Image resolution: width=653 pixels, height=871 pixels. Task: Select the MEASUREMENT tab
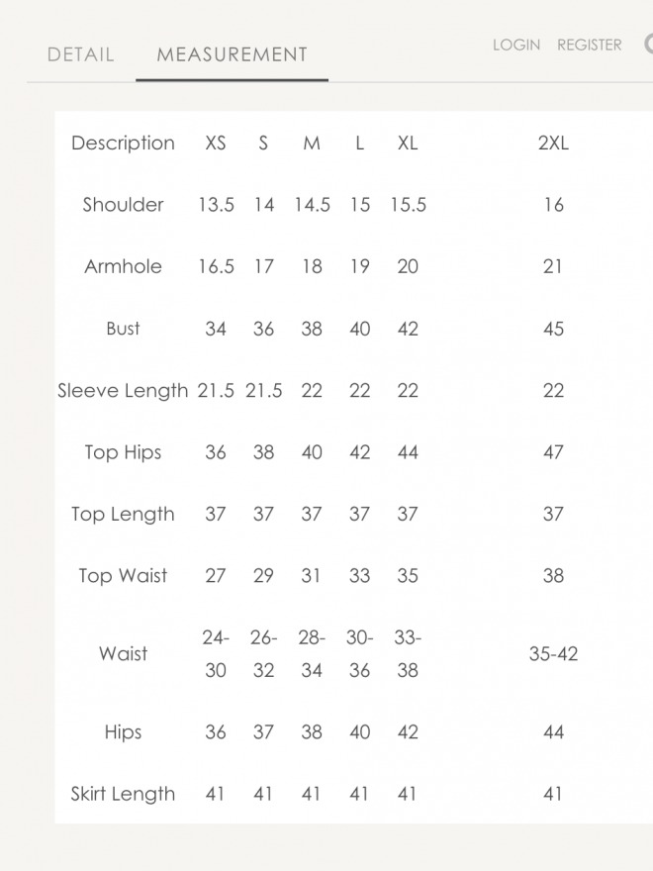pos(233,54)
